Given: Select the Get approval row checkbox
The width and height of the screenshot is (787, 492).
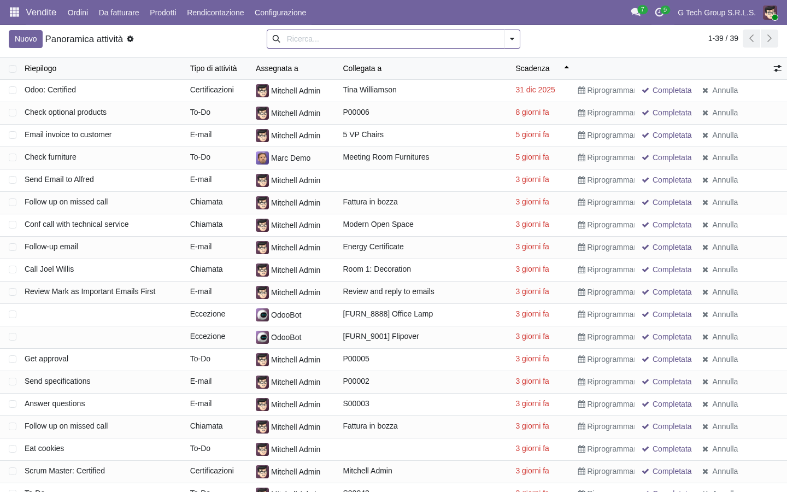Looking at the screenshot, I should [x=13, y=359].
